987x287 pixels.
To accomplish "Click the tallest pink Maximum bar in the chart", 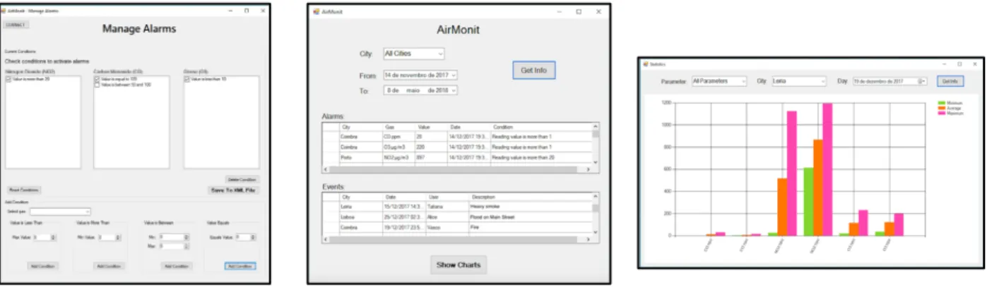I will [827, 169].
